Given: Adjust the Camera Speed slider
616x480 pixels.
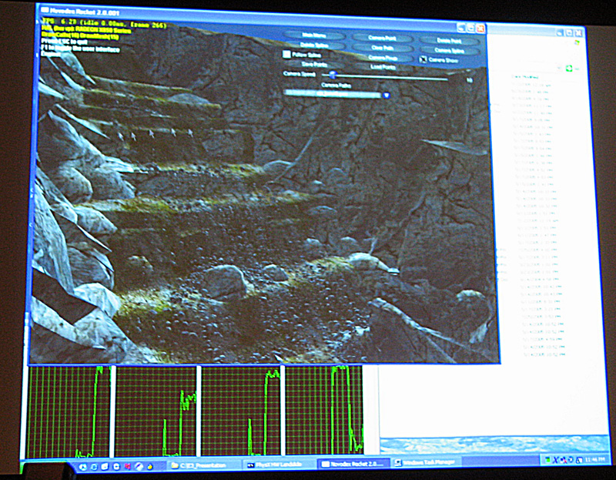Looking at the screenshot, I should click(x=333, y=75).
